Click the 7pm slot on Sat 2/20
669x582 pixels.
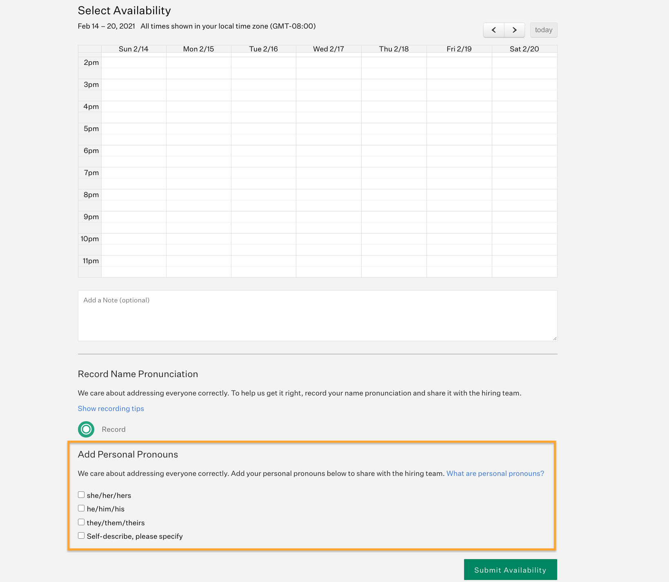525,173
